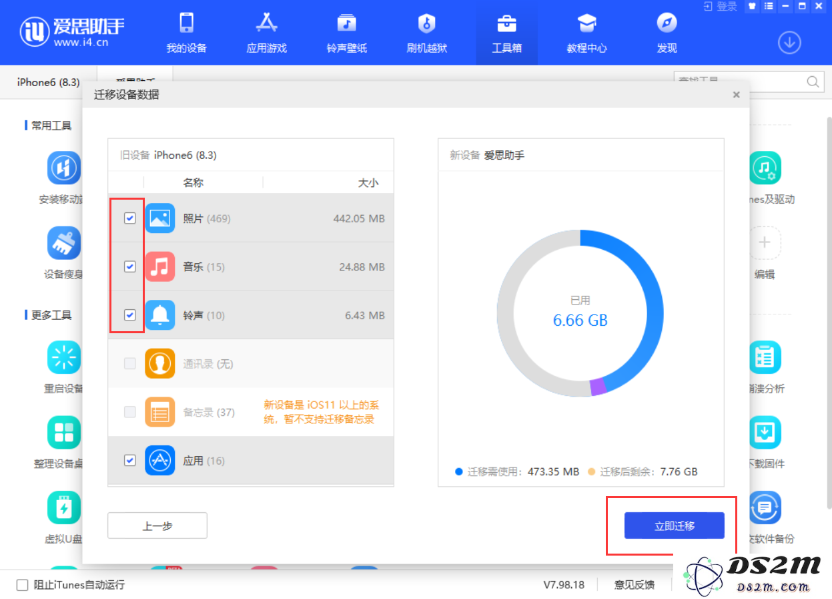Image resolution: width=832 pixels, height=599 pixels.
Task: Open the 虚拟U盘 tool icon
Action: point(64,508)
